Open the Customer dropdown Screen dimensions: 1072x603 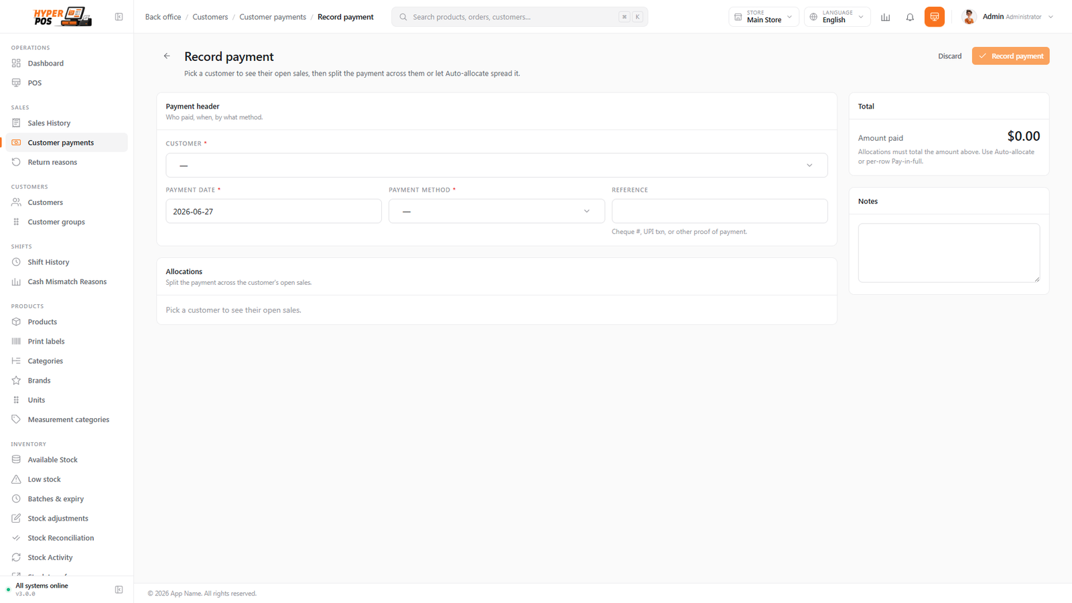[496, 165]
